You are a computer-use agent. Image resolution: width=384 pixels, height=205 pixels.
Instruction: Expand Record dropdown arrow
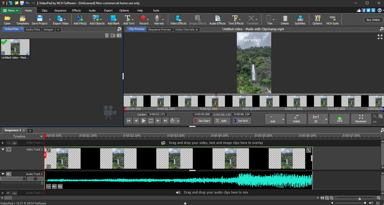click(x=148, y=19)
